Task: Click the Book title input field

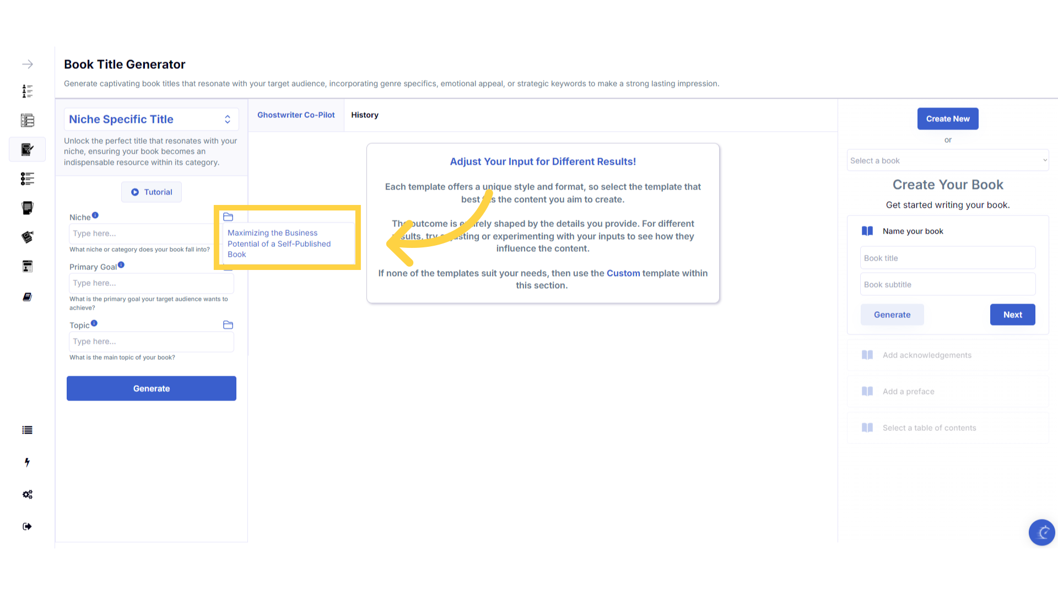Action: tap(947, 258)
